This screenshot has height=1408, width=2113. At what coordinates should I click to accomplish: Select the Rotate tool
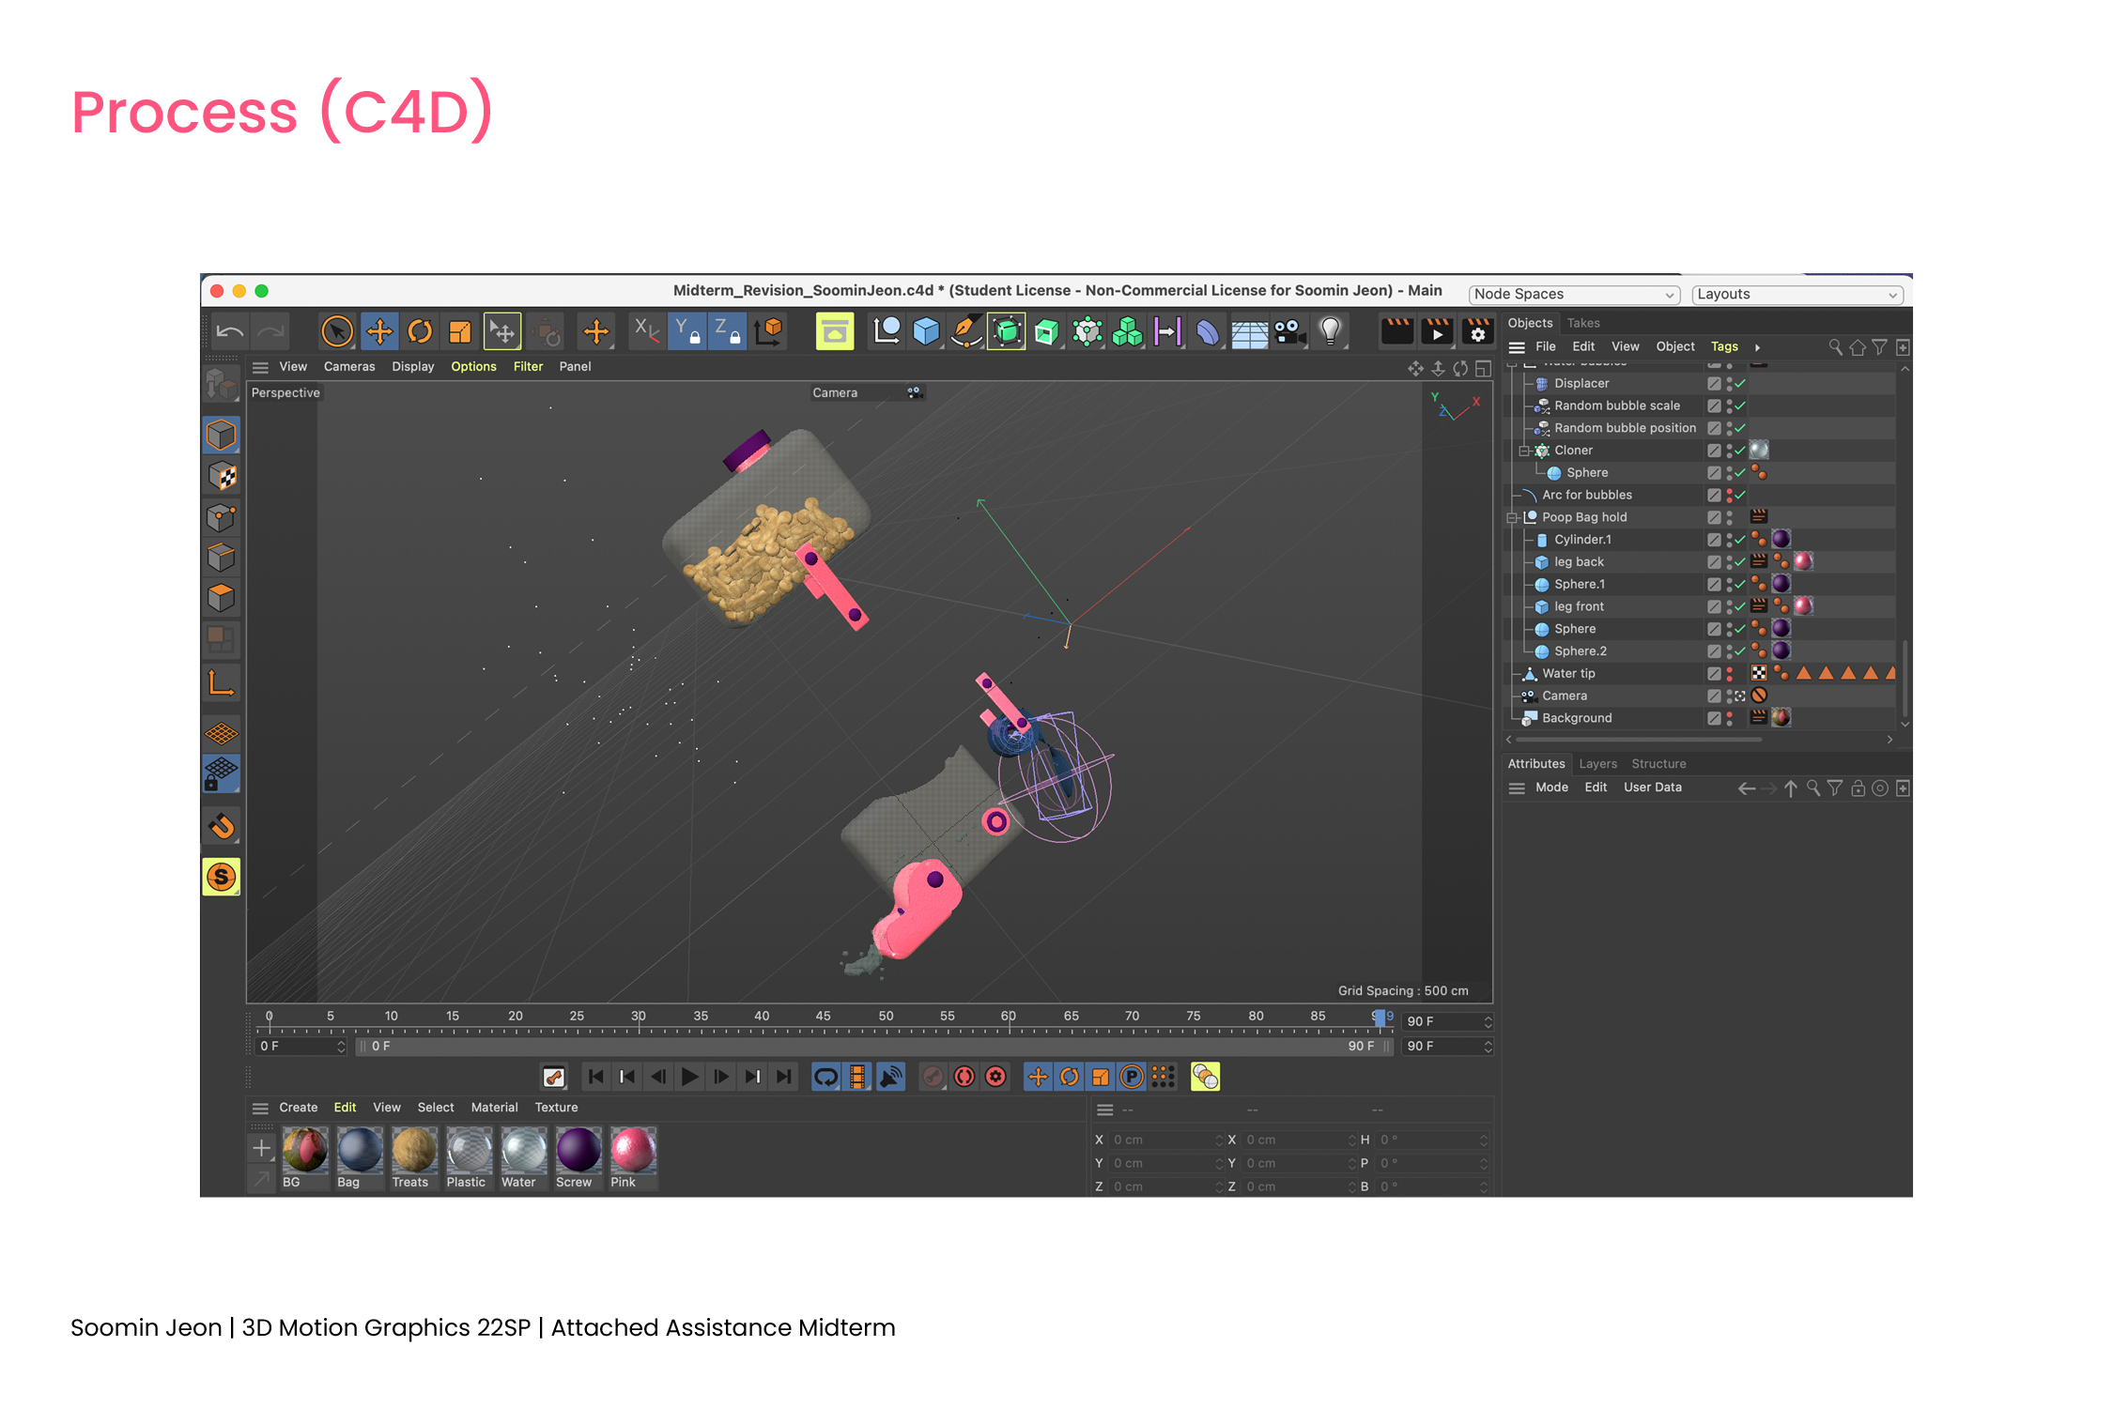pyautogui.click(x=420, y=331)
